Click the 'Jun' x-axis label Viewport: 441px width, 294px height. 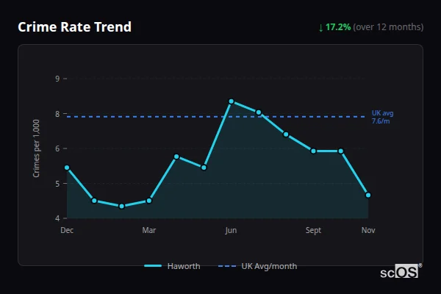231,230
